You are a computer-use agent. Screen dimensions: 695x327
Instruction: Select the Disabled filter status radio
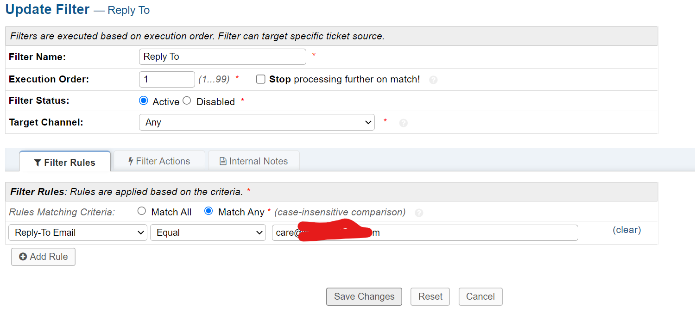(x=187, y=101)
